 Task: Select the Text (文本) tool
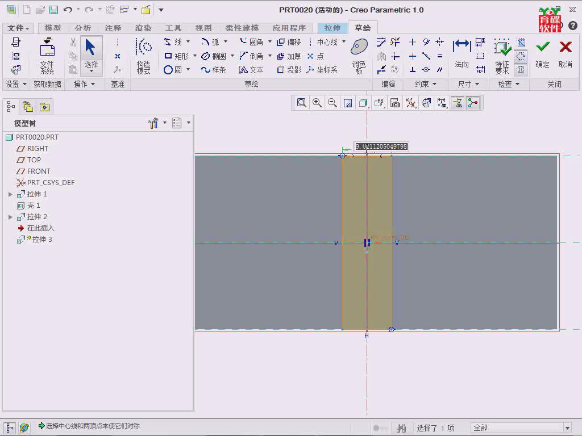coord(251,70)
